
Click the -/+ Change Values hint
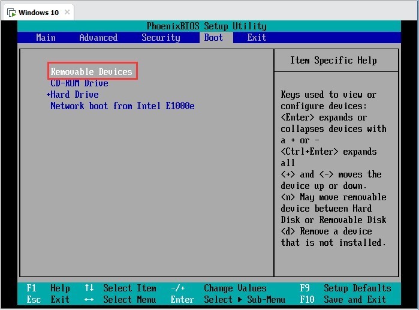pos(179,288)
